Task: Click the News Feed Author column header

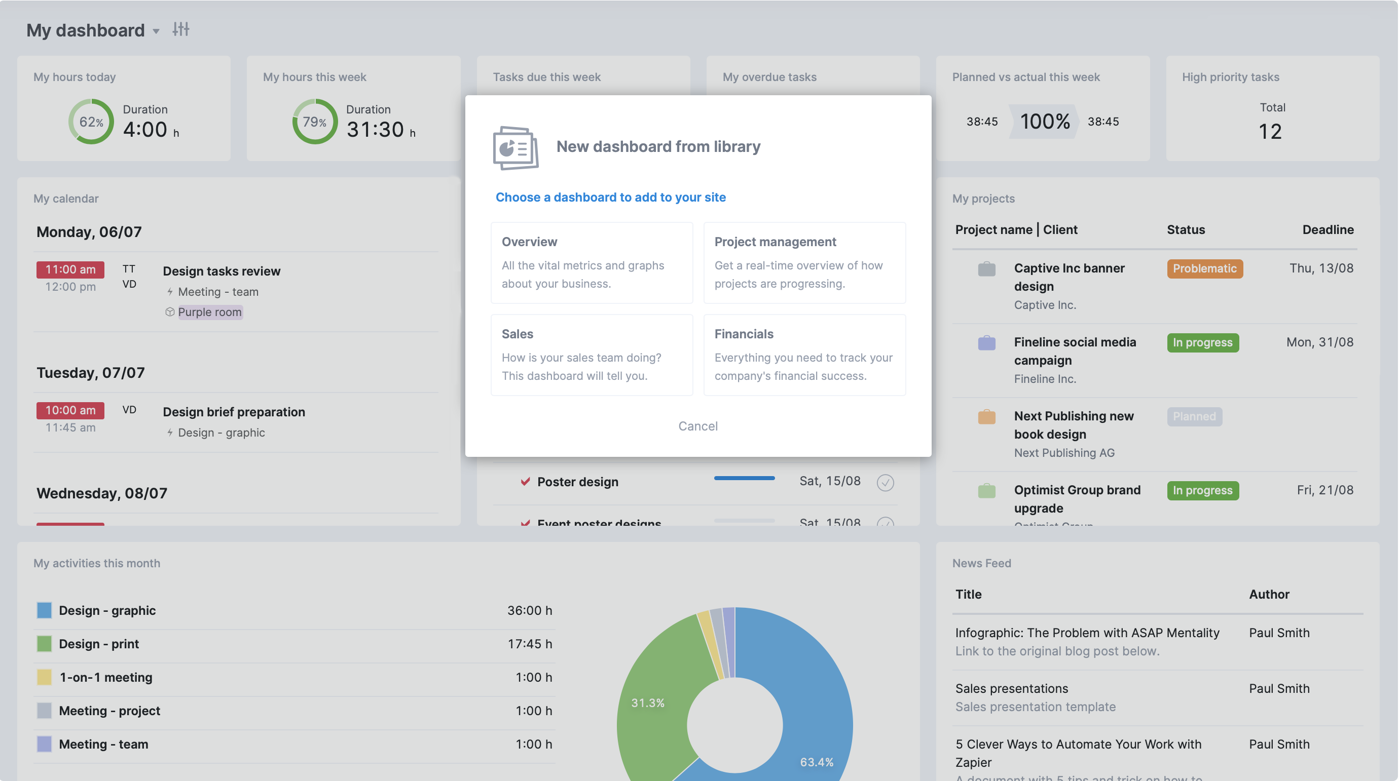Action: 1269,594
